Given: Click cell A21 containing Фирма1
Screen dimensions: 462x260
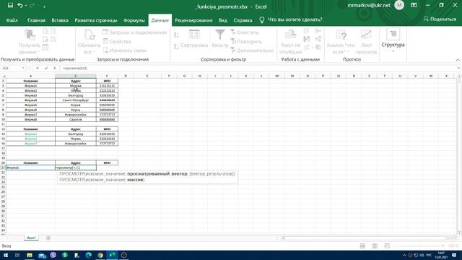Looking at the screenshot, I should pos(30,168).
